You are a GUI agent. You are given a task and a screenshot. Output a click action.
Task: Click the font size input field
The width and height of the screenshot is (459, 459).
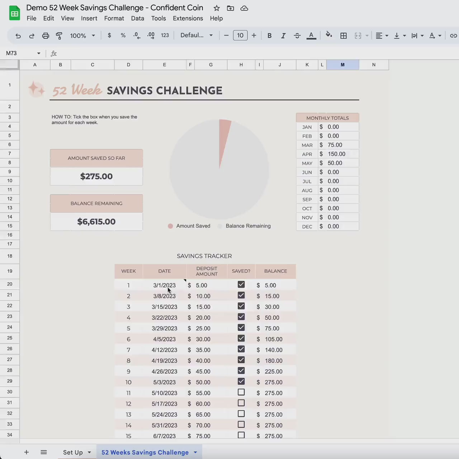pos(240,36)
